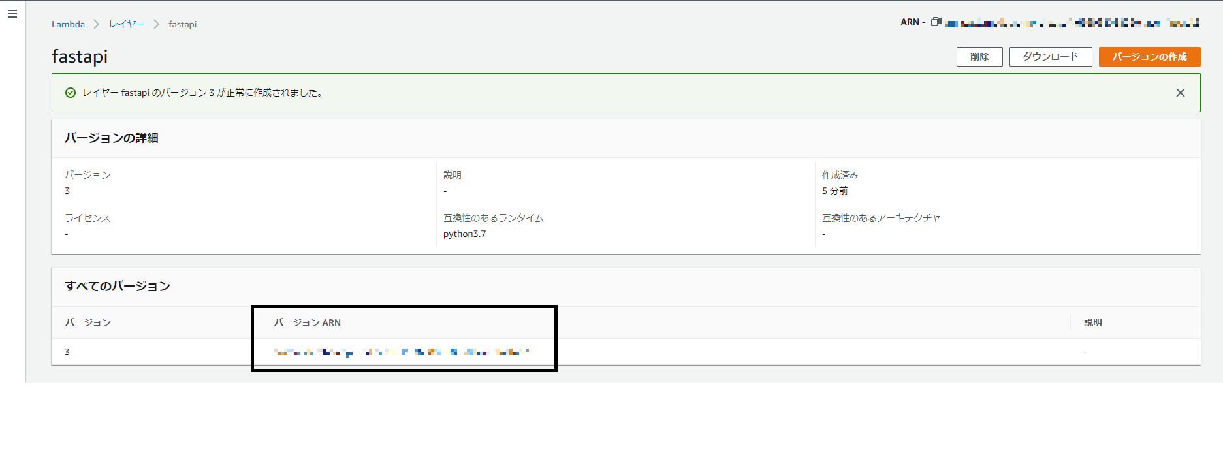
Task: Dismiss the success banner with the X
Action: coord(1181,93)
